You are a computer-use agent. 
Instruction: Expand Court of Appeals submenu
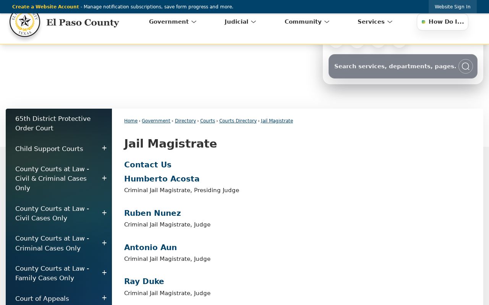coord(104,298)
